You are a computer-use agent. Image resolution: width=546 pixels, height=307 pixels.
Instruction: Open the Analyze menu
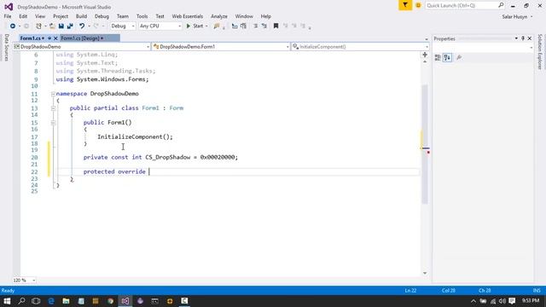[x=219, y=16]
